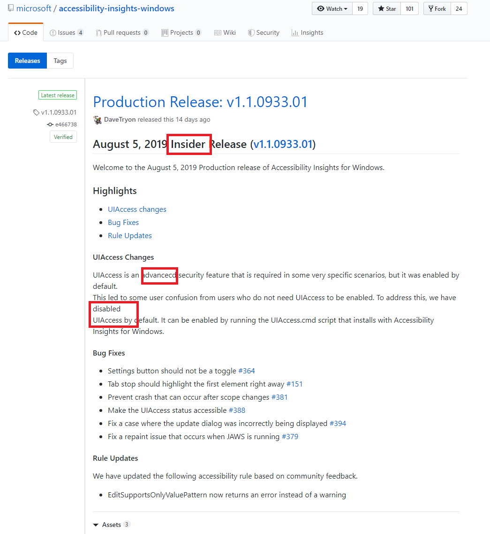Click the Security shield icon
This screenshot has width=490, height=534.
click(251, 33)
